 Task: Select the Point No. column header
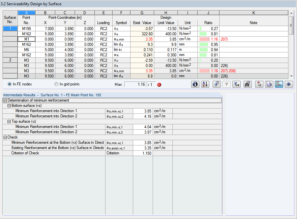(x=26, y=20)
